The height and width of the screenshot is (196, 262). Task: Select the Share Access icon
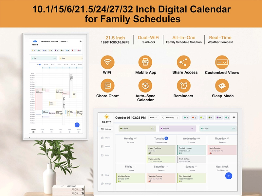coord(183,62)
